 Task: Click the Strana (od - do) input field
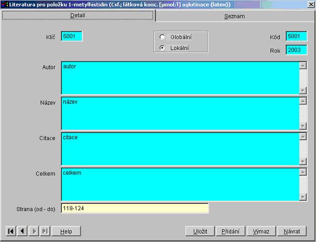click(x=135, y=209)
